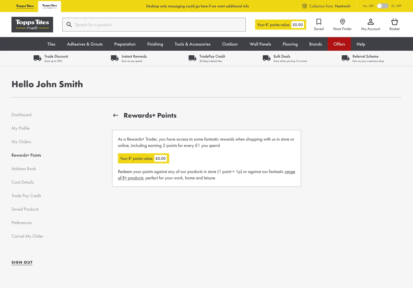Open the Wall Panels menu
Screen dimensions: 413x288
260,44
